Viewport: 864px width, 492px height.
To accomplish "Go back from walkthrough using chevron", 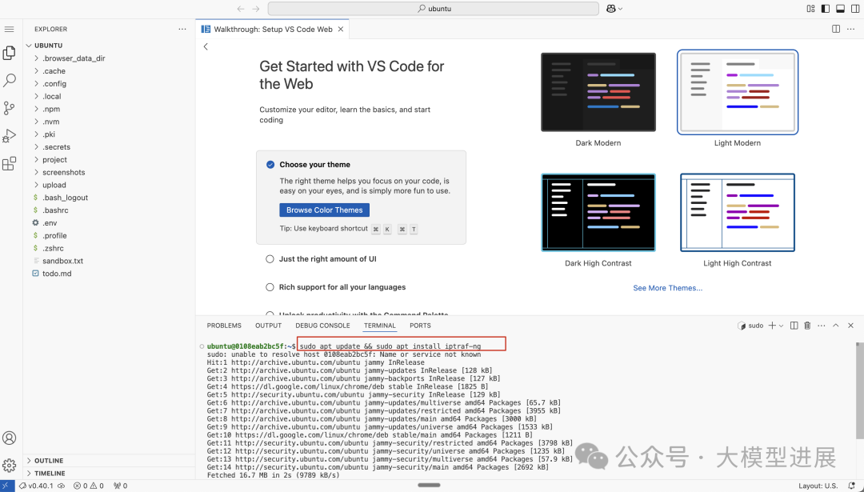I will pyautogui.click(x=206, y=47).
